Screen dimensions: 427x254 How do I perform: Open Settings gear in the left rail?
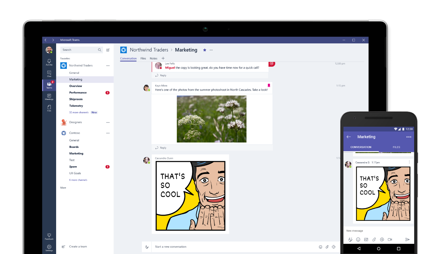[x=49, y=248]
